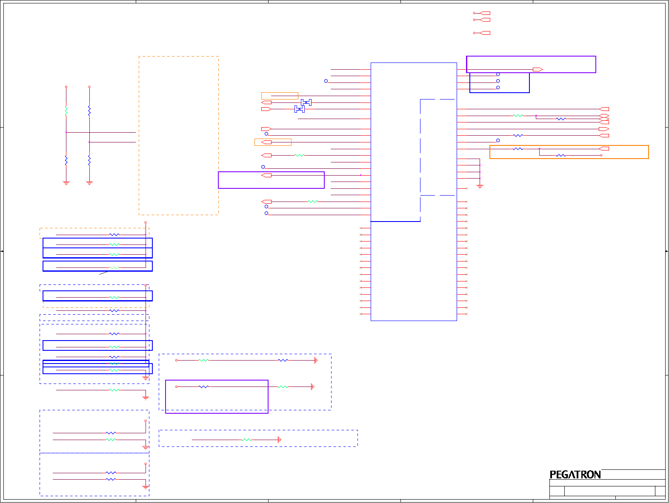Screen dimensions: 669x503
Task: Select the lower blue jumper symbol left of IC
Action: [x=300, y=109]
